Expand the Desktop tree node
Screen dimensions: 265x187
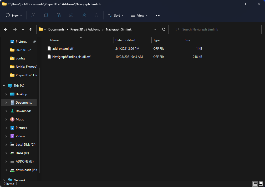click(6, 94)
